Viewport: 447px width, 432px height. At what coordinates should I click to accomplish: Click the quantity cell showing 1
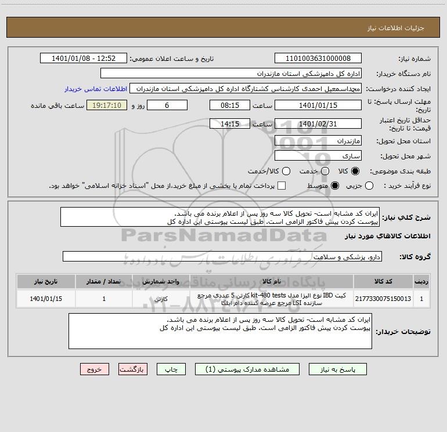point(104,299)
